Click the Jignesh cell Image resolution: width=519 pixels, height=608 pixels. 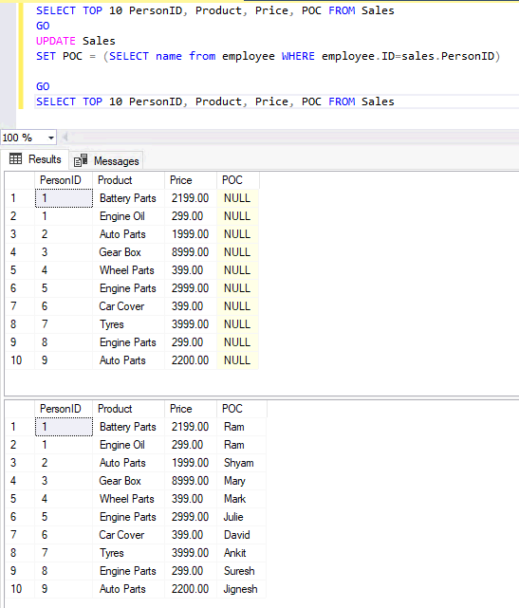(x=242, y=589)
